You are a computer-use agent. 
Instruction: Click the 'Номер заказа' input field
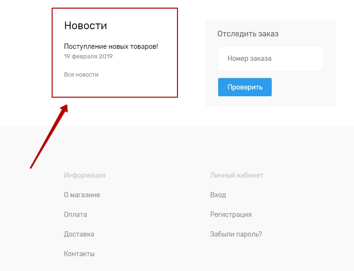(x=271, y=58)
